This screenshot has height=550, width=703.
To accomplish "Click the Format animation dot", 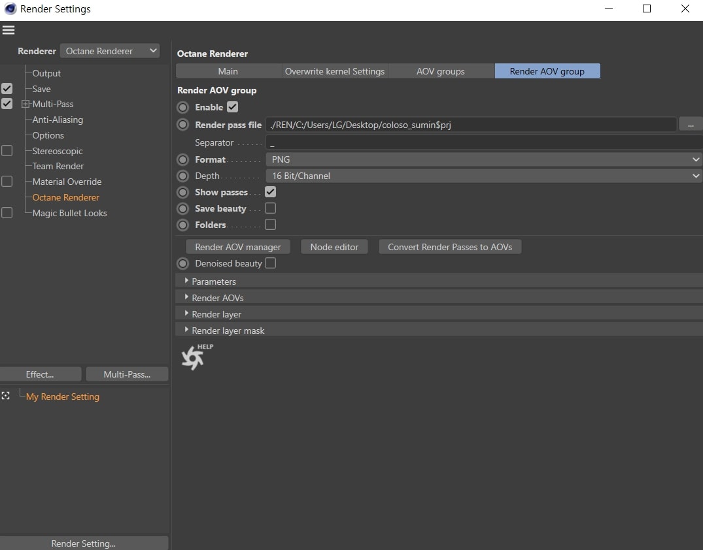I will [183, 160].
